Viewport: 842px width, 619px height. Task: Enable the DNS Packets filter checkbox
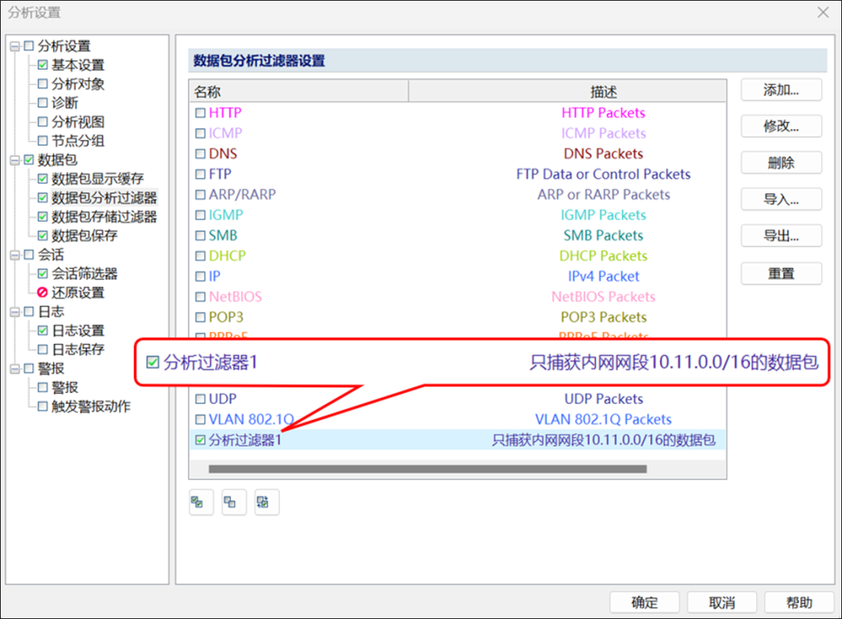201,154
